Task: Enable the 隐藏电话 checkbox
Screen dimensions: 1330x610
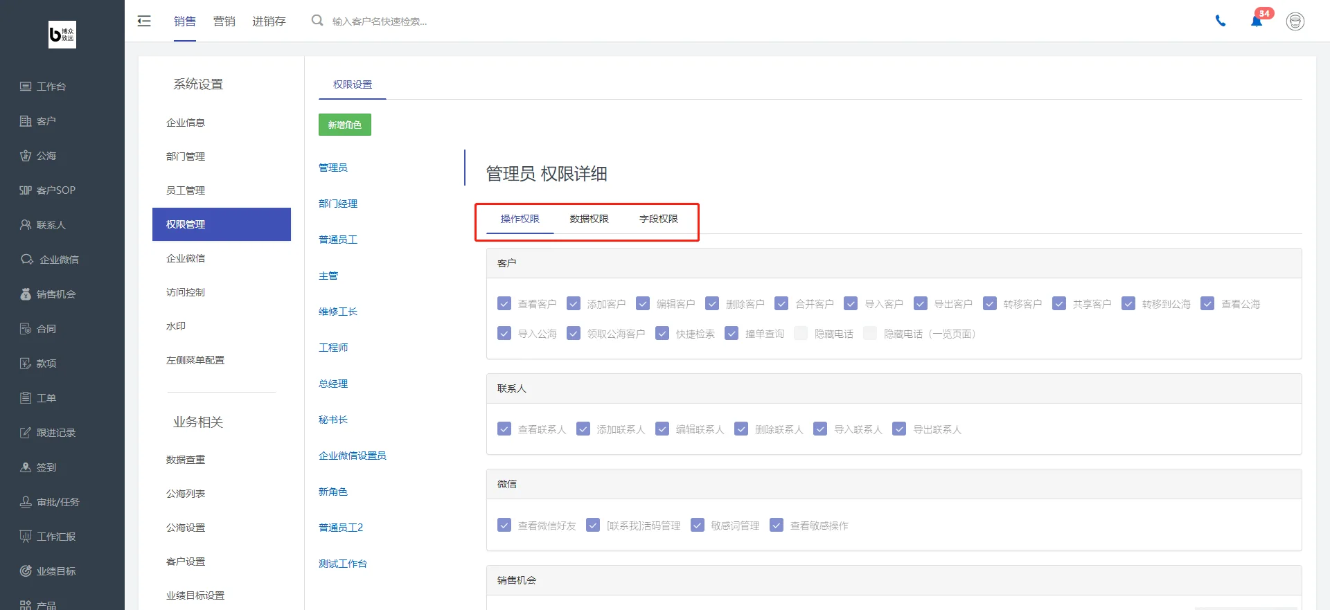Action: coord(801,333)
